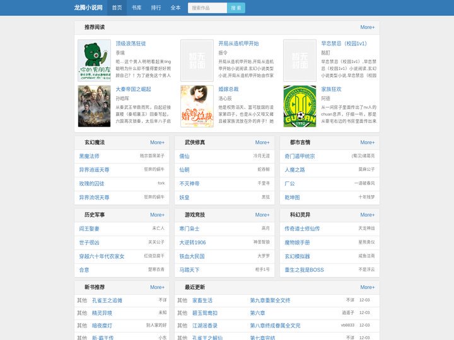The width and height of the screenshot is (454, 340).
Task: Open 江湖淫香录 in 最近更新
Action: [x=205, y=326]
